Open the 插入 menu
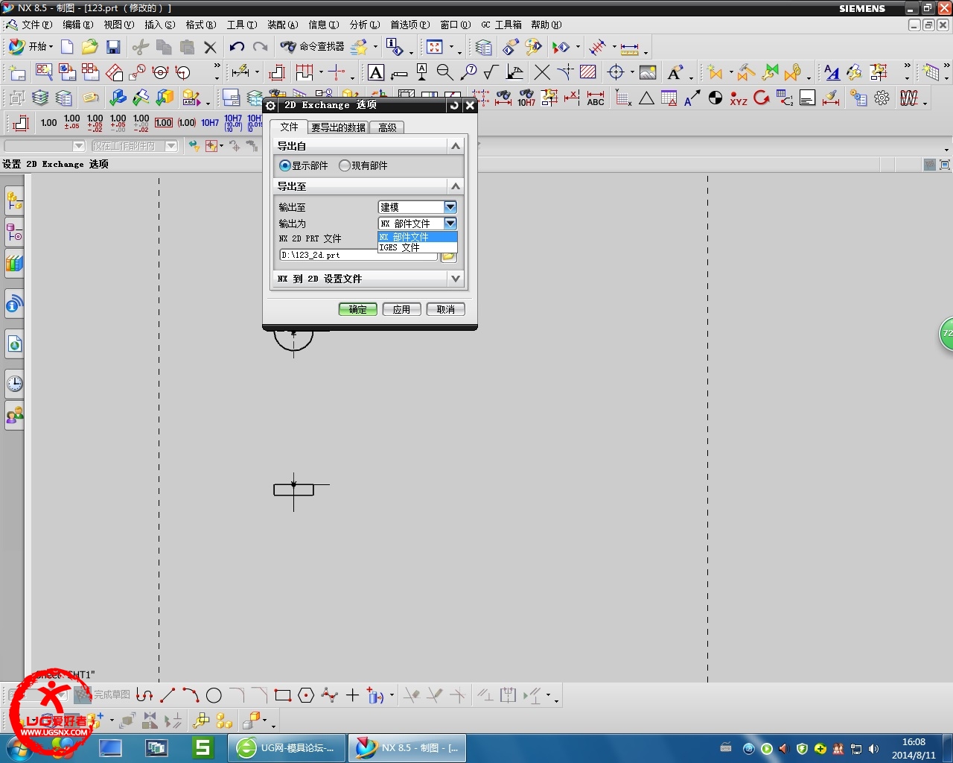The image size is (953, 763). click(x=159, y=25)
